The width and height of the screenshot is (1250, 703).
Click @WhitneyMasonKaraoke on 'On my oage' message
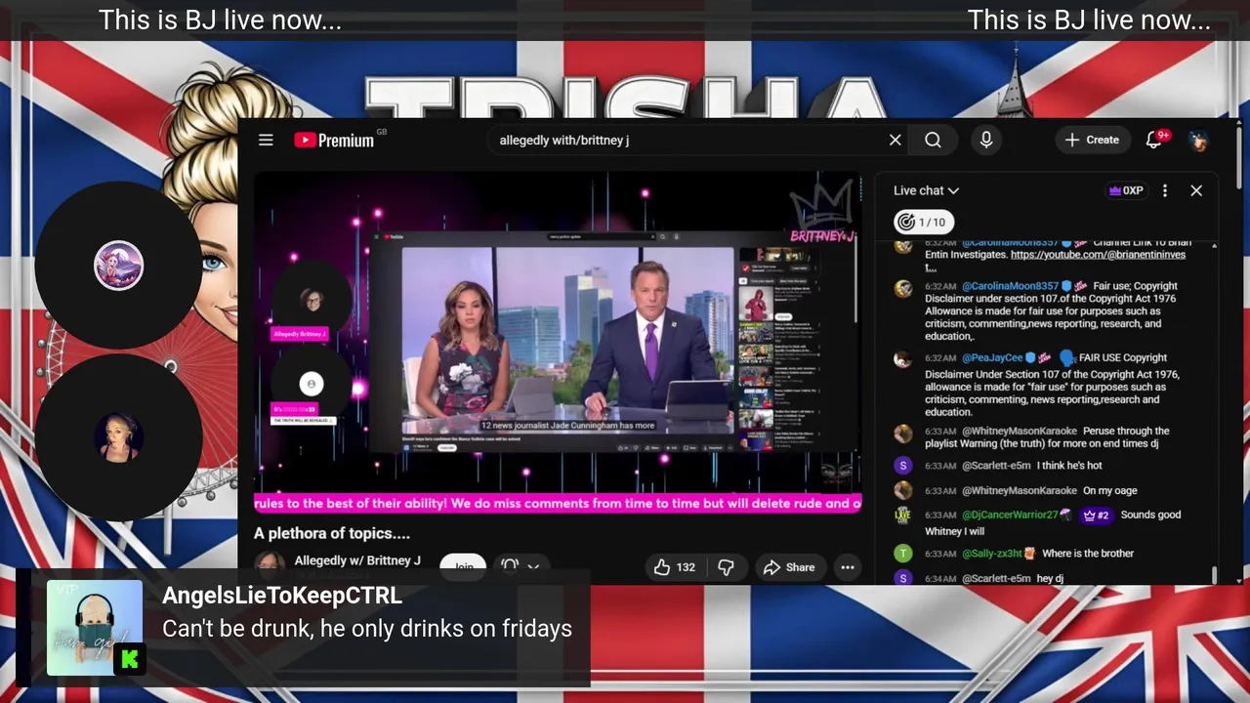point(1020,490)
